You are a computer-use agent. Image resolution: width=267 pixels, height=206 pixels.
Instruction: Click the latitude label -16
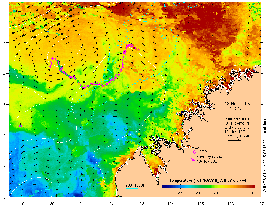[x=3, y=135]
